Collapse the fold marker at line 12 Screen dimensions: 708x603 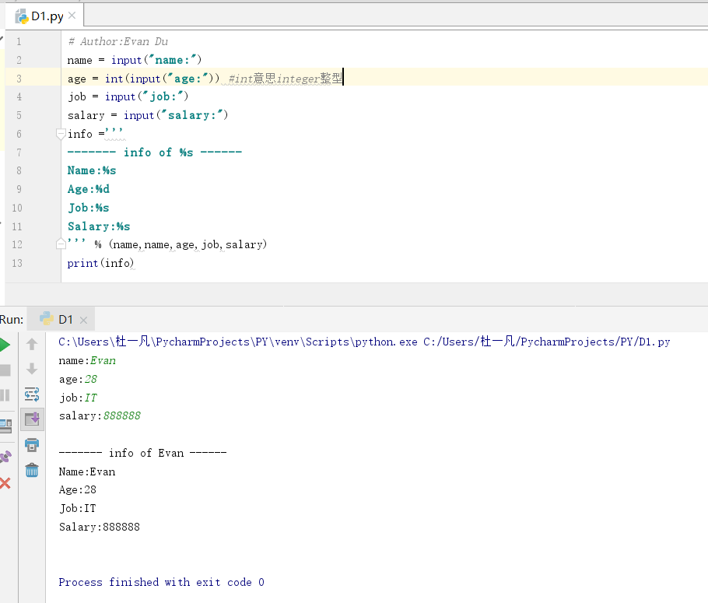pos(61,244)
